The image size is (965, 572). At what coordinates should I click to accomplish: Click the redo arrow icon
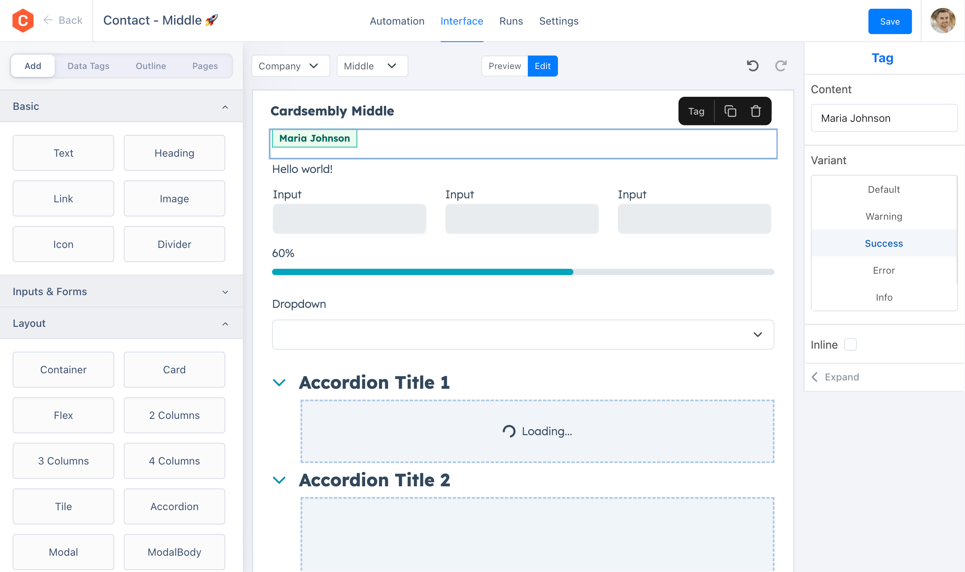(x=780, y=66)
